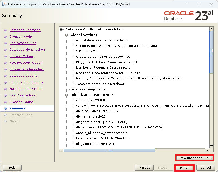218x172 pixels.
Task: Select 'enable_pluggable_database: true' row
Action: 102,133
